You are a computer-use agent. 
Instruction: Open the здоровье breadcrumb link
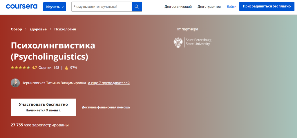[38, 29]
